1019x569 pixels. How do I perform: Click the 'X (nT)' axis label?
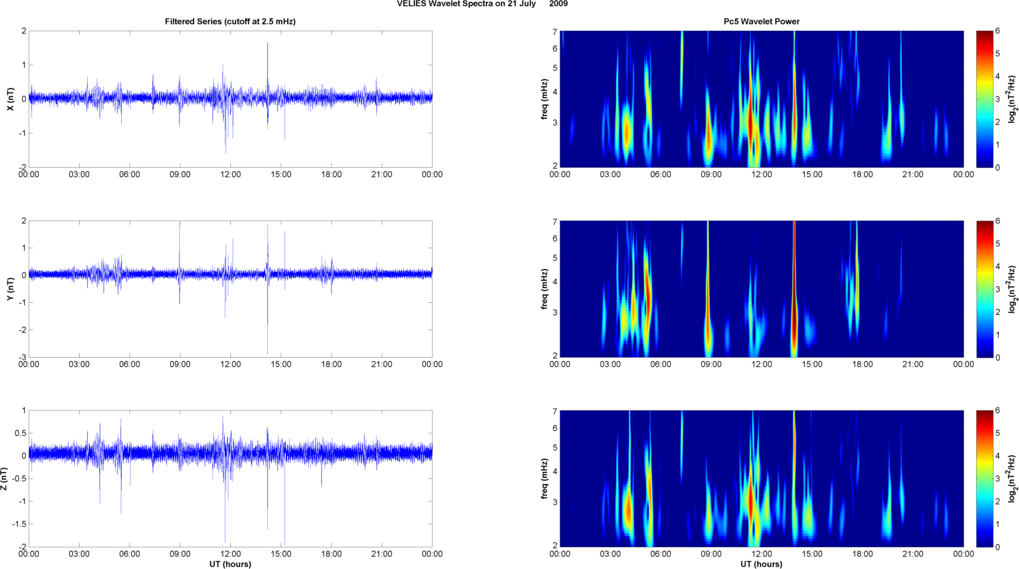[x=10, y=99]
